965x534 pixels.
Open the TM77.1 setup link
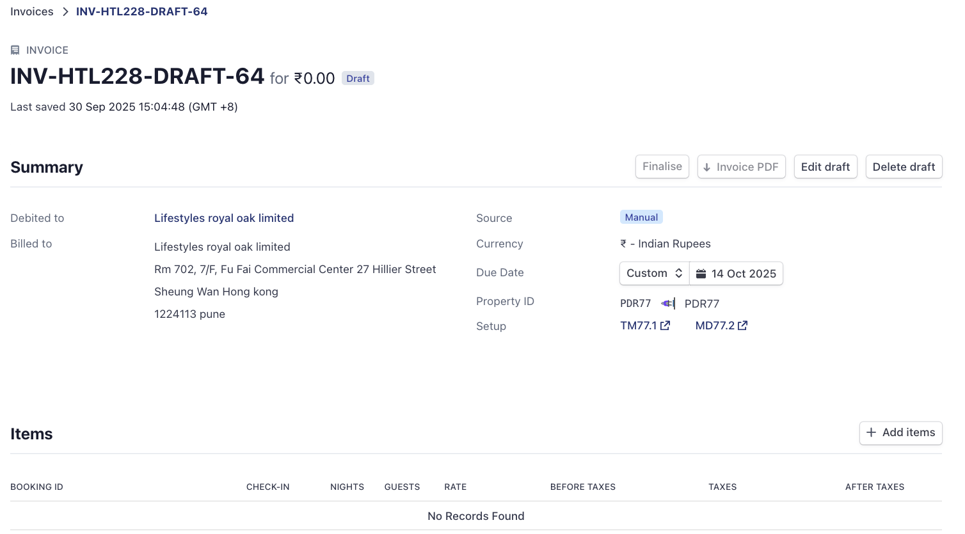click(x=638, y=326)
